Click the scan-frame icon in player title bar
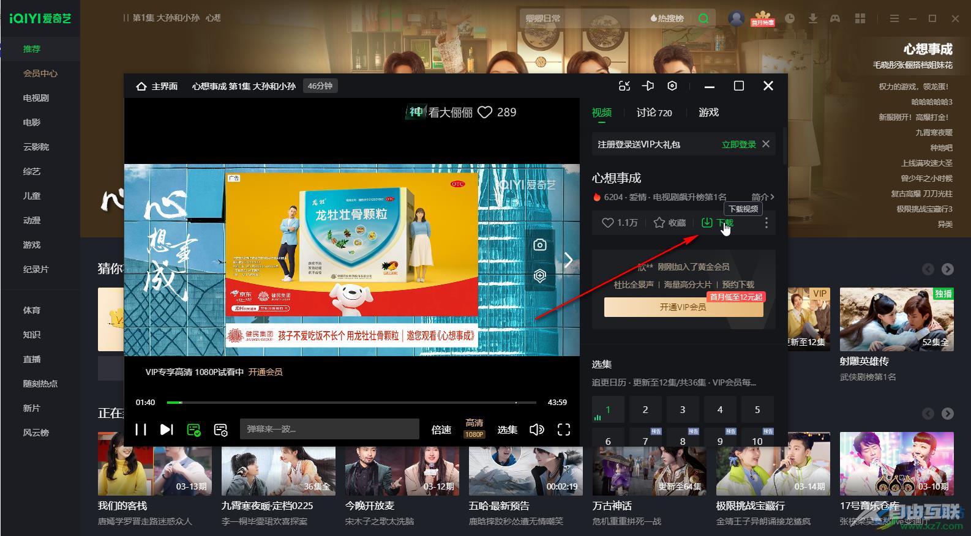The image size is (971, 536). pyautogui.click(x=624, y=86)
